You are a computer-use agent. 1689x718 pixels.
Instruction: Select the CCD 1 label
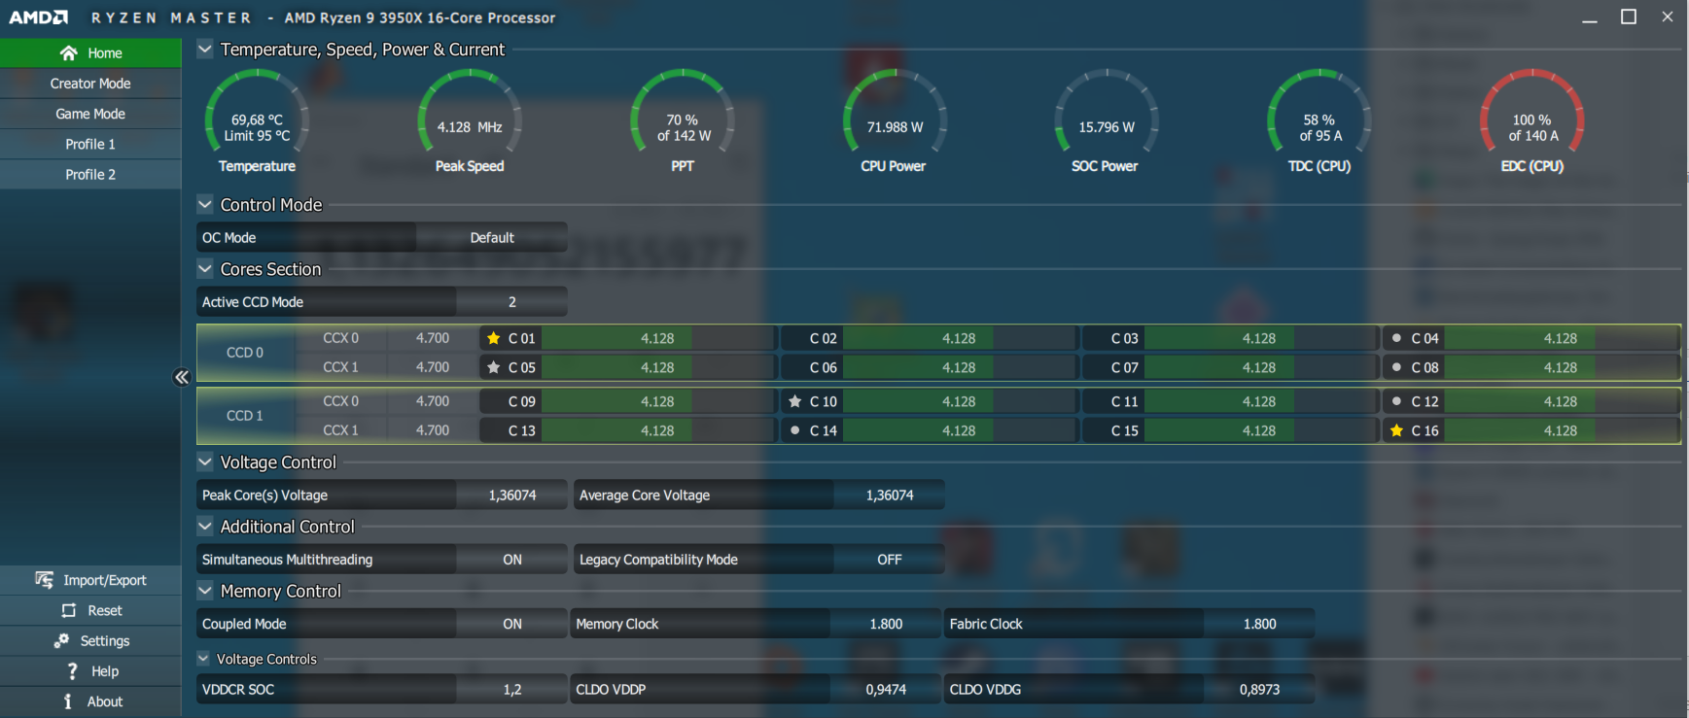tap(245, 416)
